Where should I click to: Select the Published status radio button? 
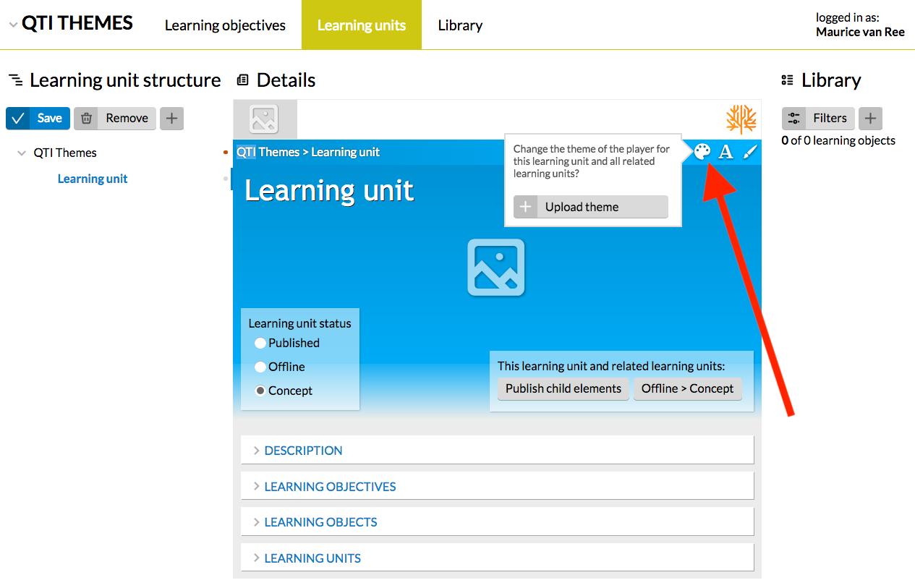tap(260, 343)
